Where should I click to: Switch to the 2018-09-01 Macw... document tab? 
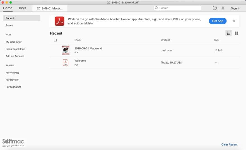click(x=50, y=8)
